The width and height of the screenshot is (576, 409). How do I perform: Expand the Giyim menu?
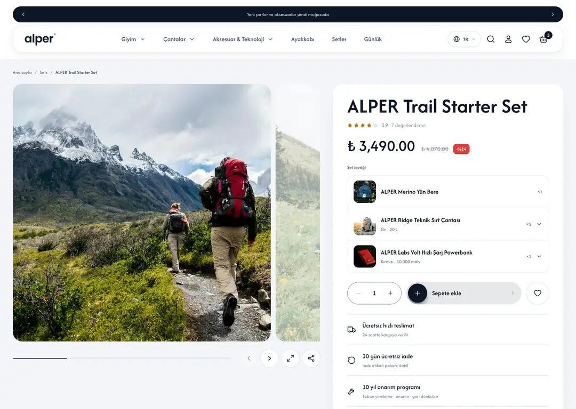(133, 39)
